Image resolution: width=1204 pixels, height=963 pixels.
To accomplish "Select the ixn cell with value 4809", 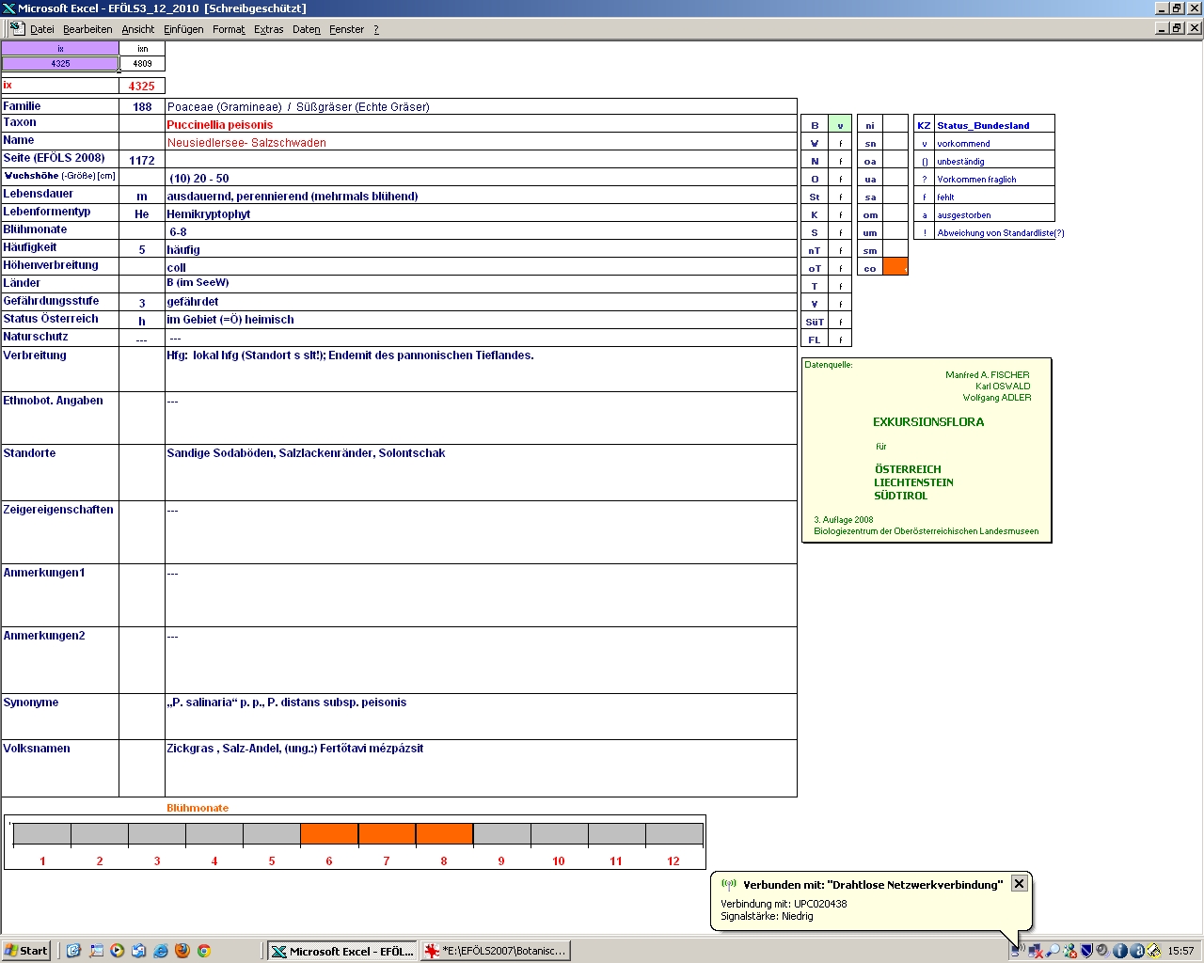I will [142, 64].
